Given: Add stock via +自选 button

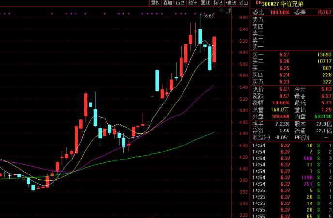Looking at the screenshot, I should (231, 3).
